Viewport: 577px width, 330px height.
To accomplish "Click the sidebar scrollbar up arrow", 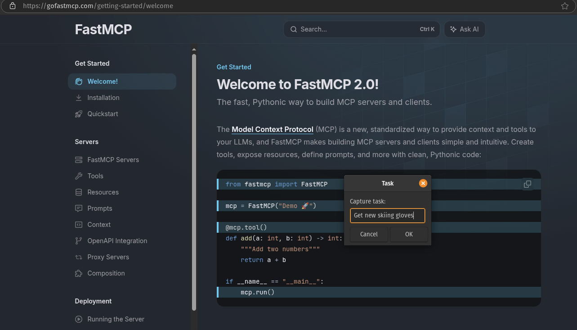I will click(x=194, y=50).
